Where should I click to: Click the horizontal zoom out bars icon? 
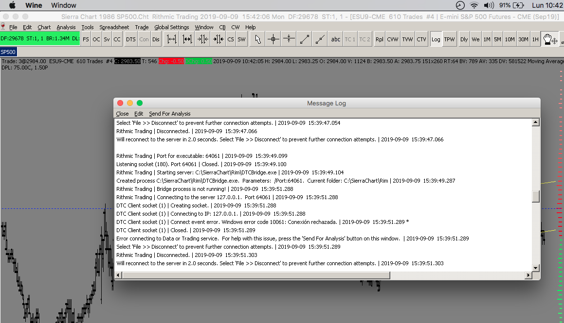click(x=172, y=39)
